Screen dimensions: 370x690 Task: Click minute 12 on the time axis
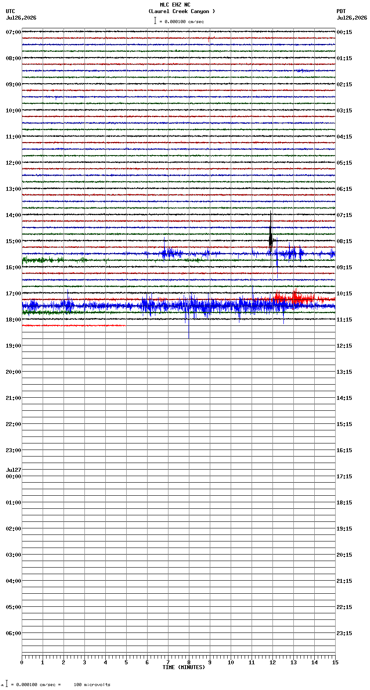272,663
